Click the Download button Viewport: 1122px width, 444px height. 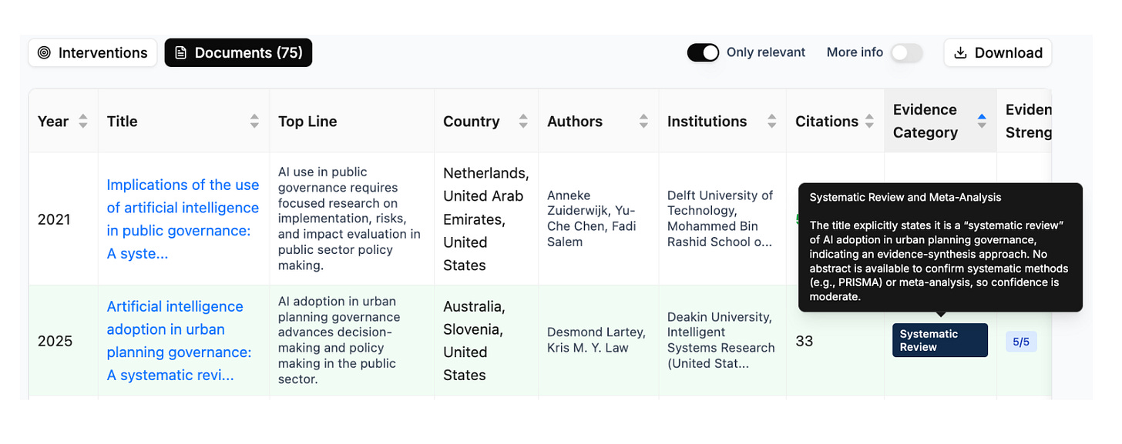(998, 52)
